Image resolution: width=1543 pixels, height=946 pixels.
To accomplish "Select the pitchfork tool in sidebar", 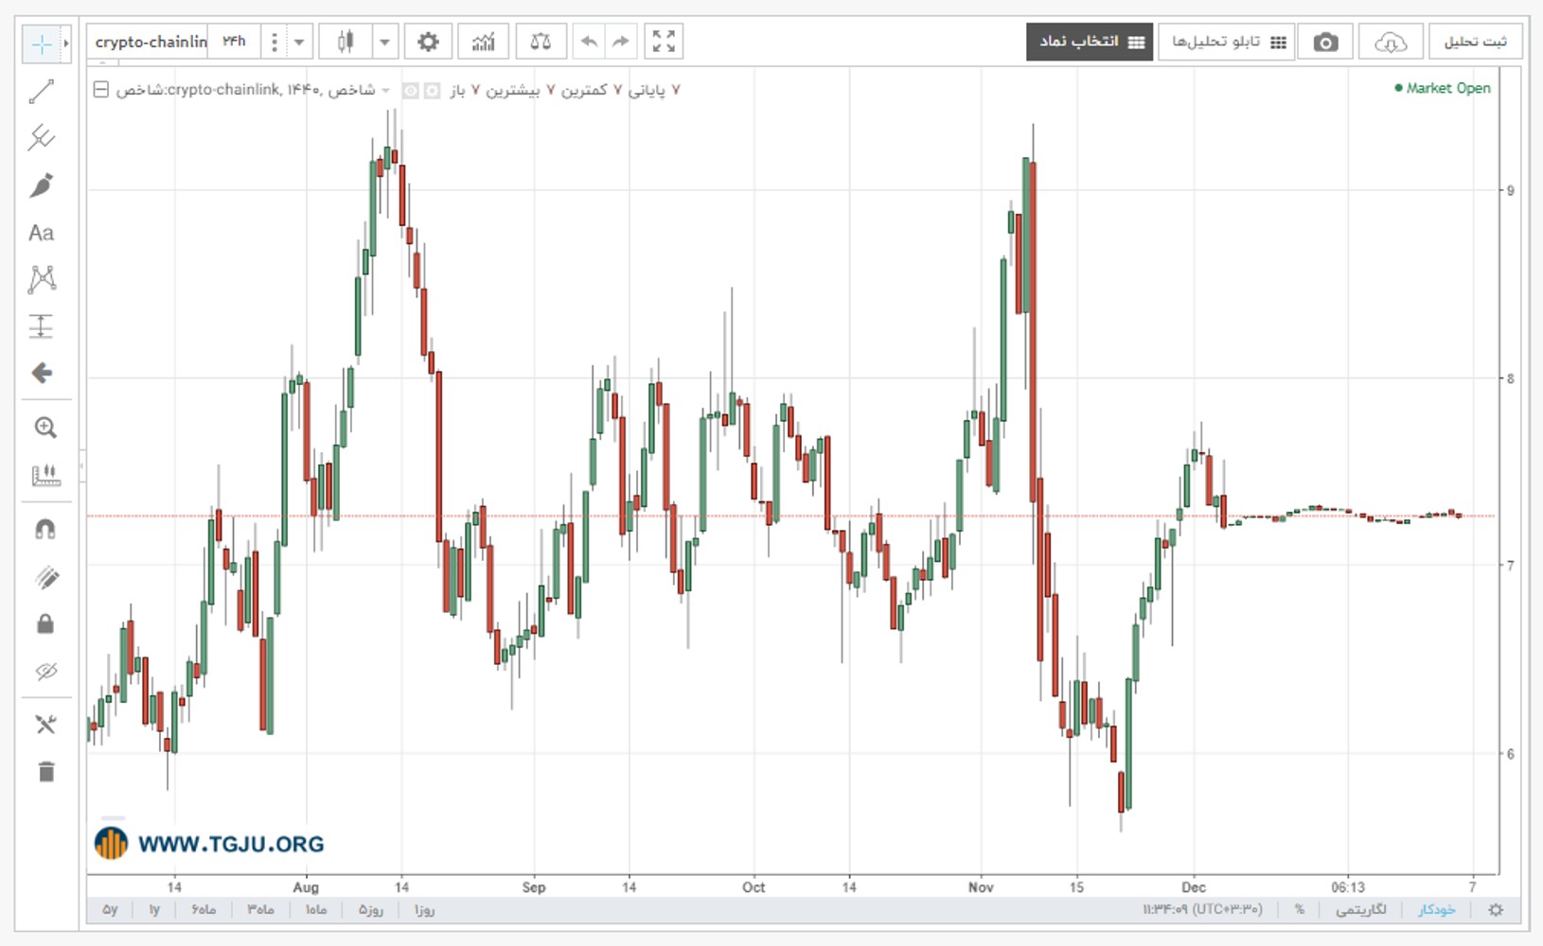I will 42,138.
